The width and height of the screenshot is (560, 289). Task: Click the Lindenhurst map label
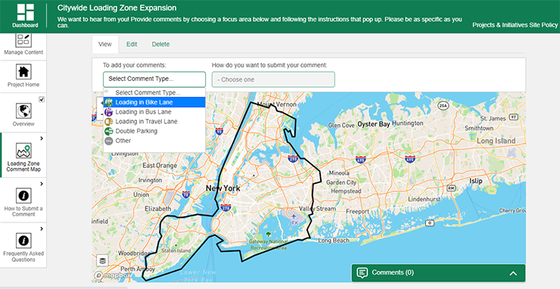tap(425, 199)
